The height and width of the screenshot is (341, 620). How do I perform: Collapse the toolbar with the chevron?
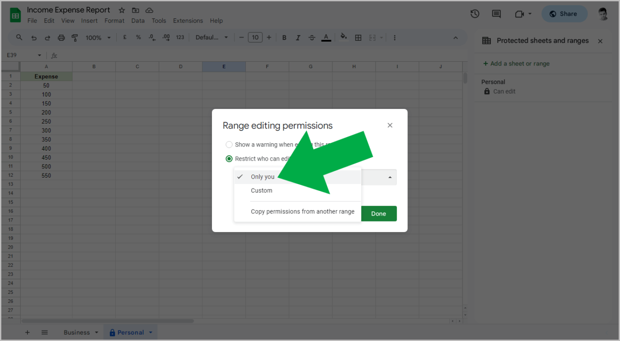(x=456, y=38)
